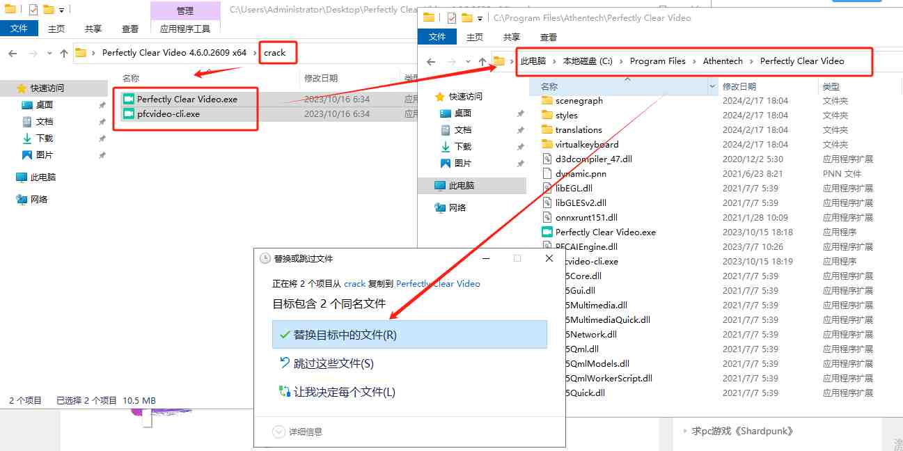This screenshot has height=451, width=903.
Task: Open the 文件 menu
Action: pos(437,37)
